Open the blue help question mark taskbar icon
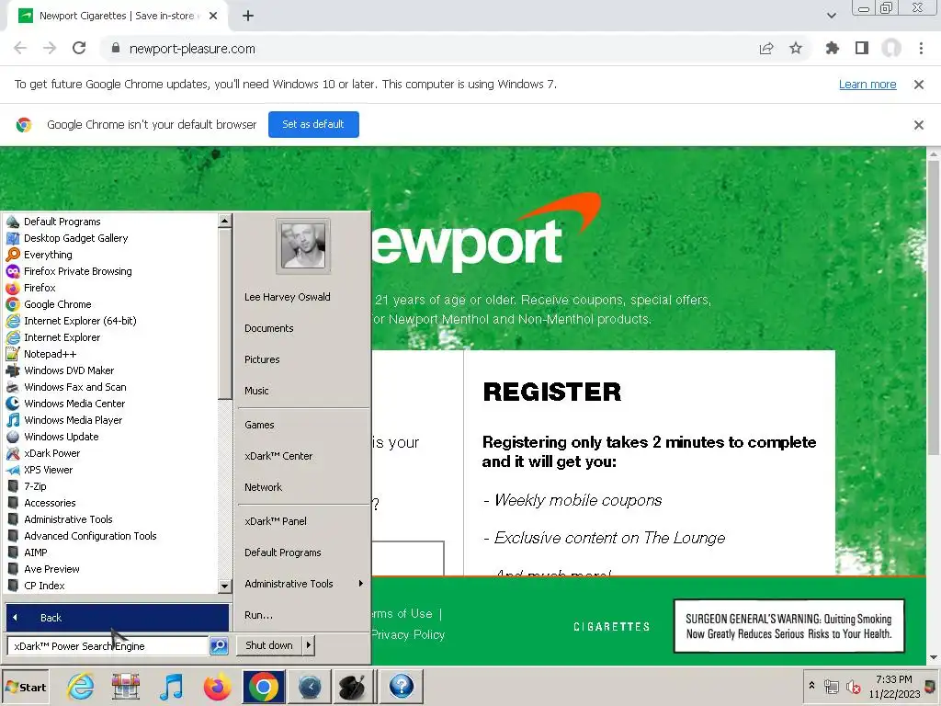The height and width of the screenshot is (706, 941). tap(402, 687)
